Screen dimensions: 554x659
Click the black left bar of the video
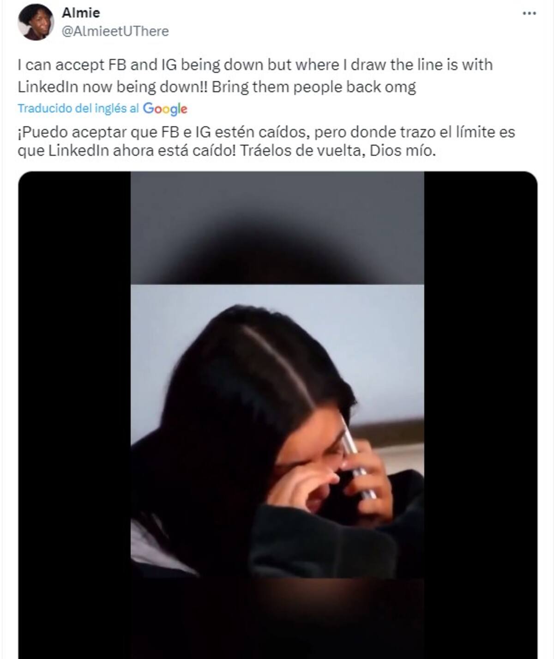tap(74, 415)
